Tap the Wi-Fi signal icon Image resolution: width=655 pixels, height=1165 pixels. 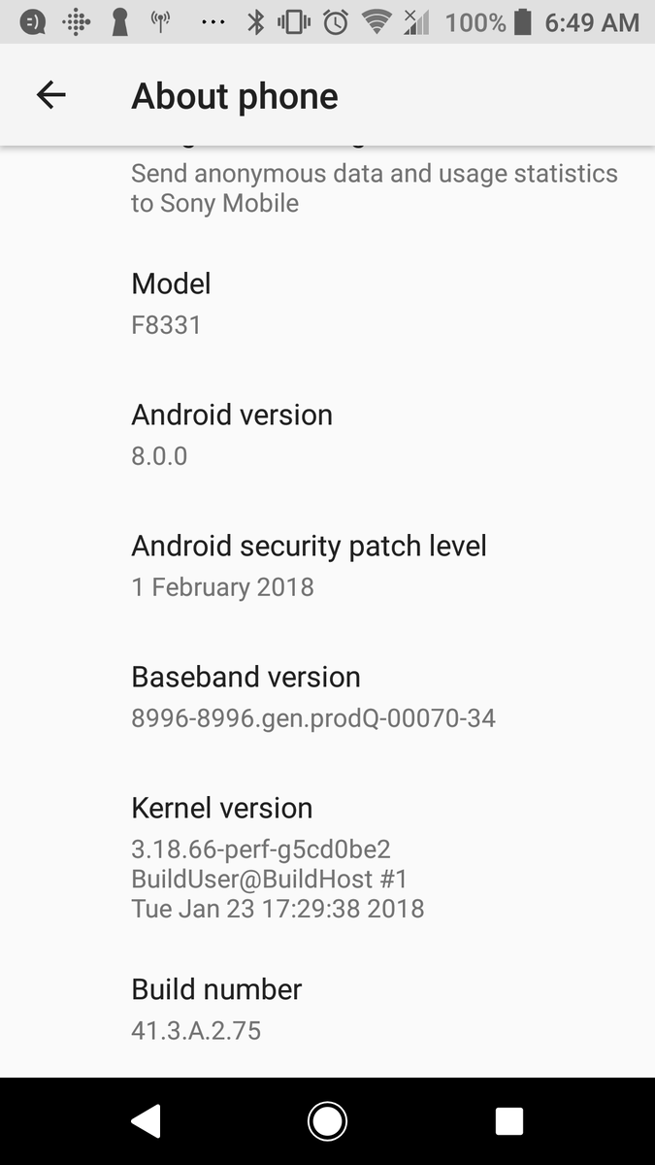377,22
